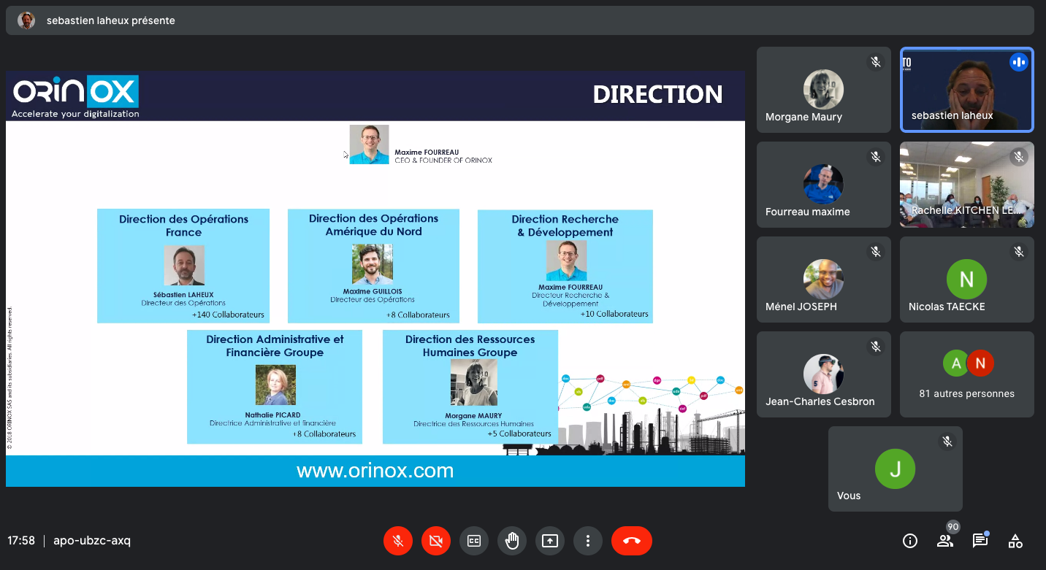Select the Nicolas TAECKE participant tile
The height and width of the screenshot is (570, 1046).
[967, 280]
